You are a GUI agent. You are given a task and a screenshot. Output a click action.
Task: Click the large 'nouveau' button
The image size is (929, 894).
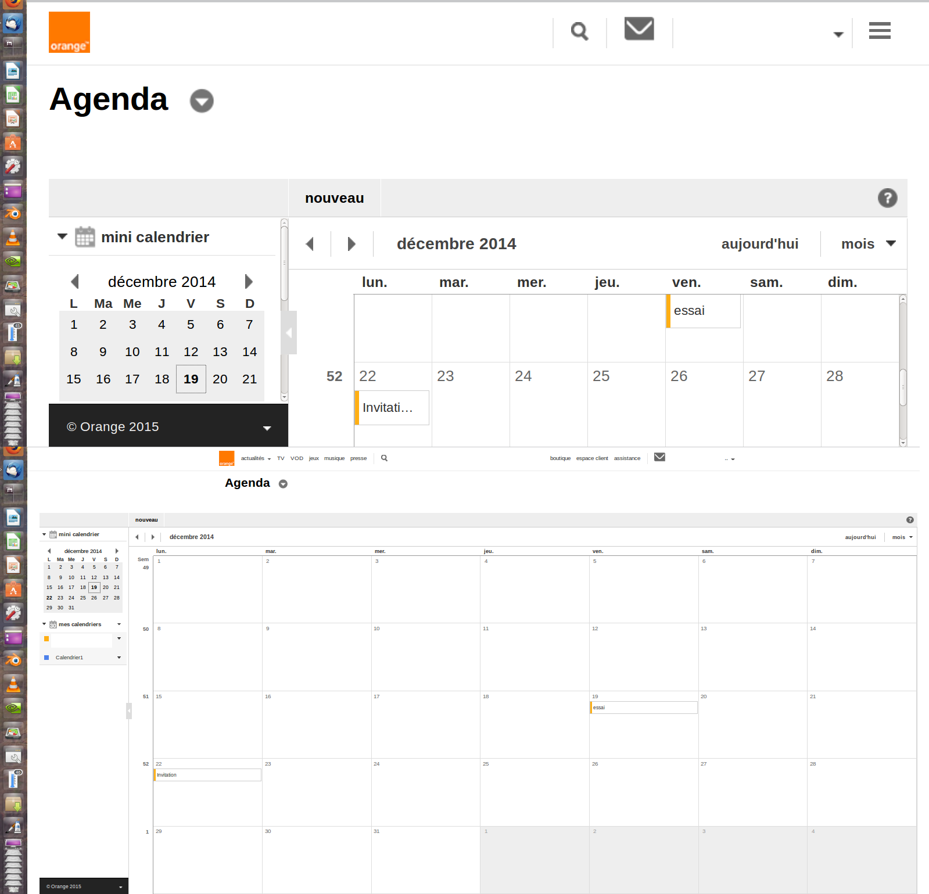click(335, 198)
